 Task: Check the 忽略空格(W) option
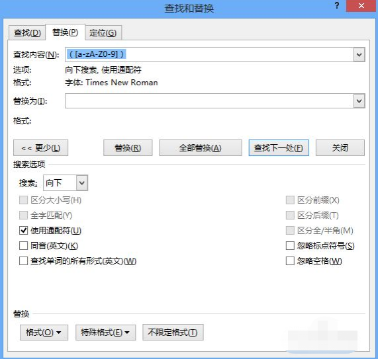pyautogui.click(x=290, y=260)
